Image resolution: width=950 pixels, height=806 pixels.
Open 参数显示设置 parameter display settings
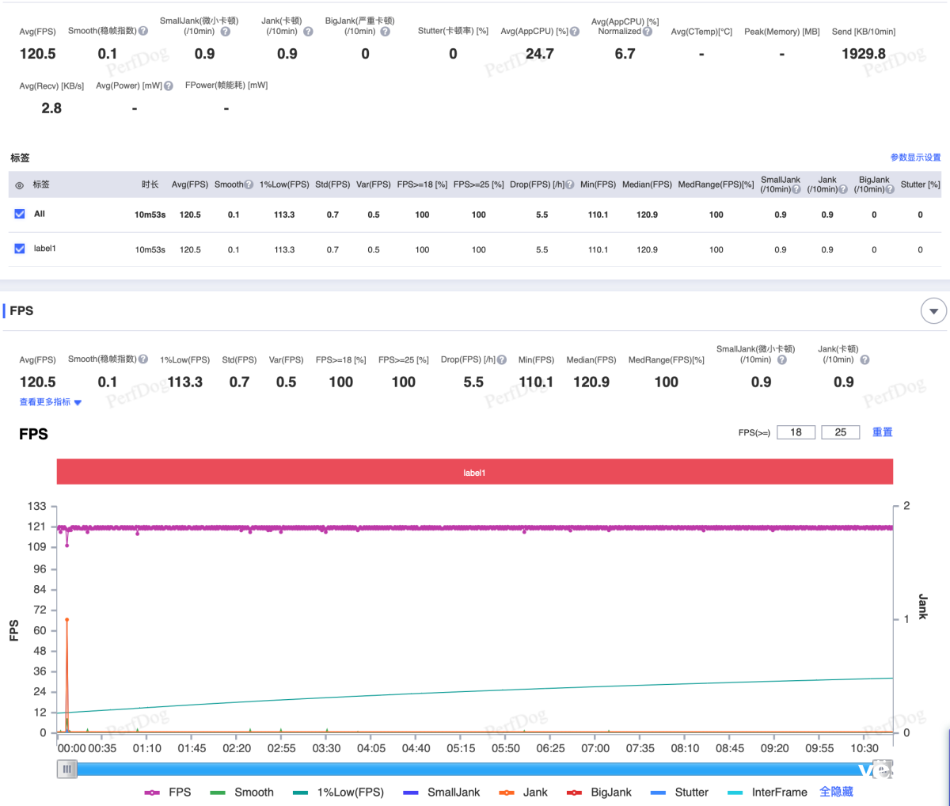pyautogui.click(x=915, y=158)
